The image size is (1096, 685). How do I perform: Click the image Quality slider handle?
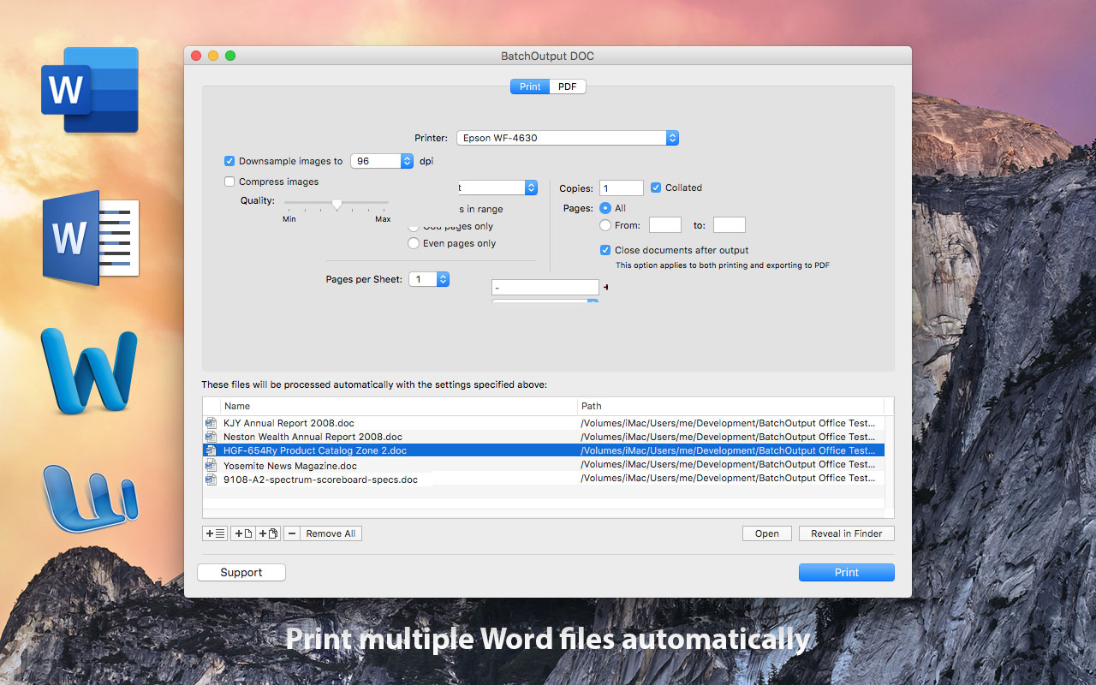click(x=337, y=204)
